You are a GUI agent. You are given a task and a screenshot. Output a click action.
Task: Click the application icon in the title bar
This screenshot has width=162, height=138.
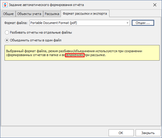click(x=5, y=5)
